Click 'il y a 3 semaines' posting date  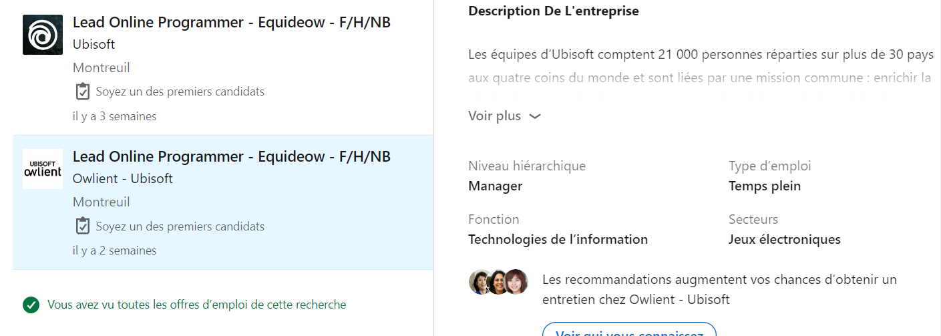click(x=114, y=116)
